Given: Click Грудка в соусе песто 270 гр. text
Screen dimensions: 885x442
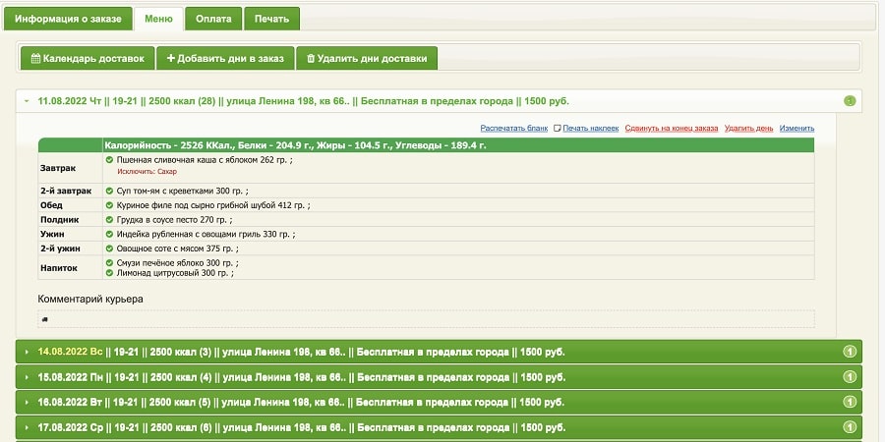Looking at the screenshot, I should point(174,219).
